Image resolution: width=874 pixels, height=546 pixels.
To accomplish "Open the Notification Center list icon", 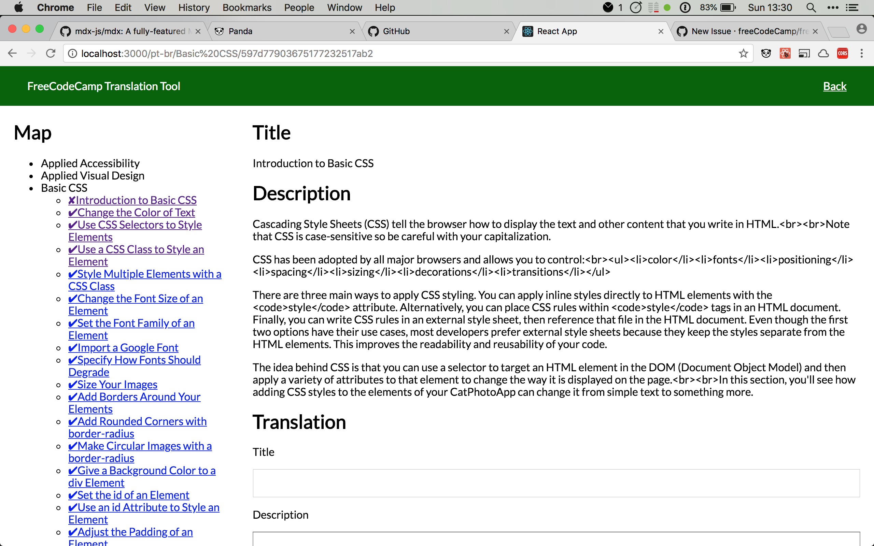I will (x=852, y=7).
